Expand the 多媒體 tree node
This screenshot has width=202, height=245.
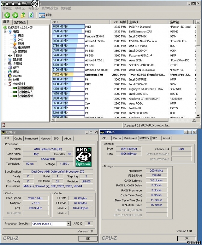tap(5, 64)
